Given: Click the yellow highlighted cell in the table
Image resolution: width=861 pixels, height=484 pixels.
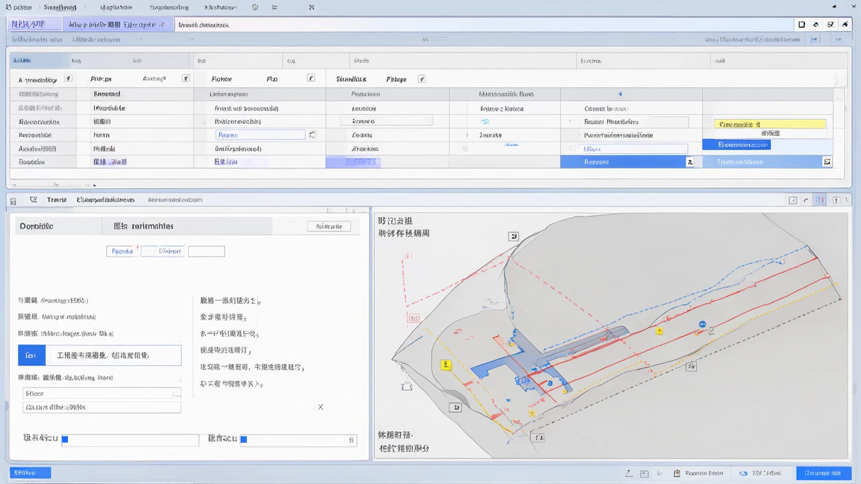Looking at the screenshot, I should pos(769,124).
